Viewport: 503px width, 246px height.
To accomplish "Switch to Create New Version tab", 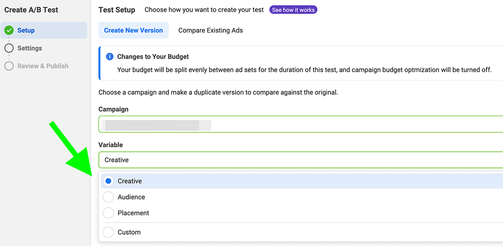I will click(x=133, y=30).
